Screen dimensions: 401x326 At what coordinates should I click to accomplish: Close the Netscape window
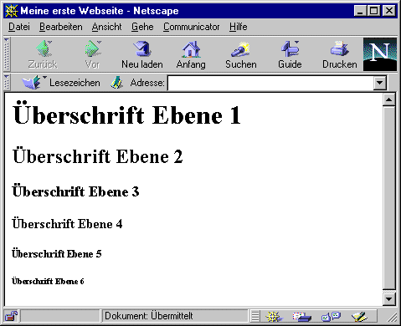click(389, 11)
